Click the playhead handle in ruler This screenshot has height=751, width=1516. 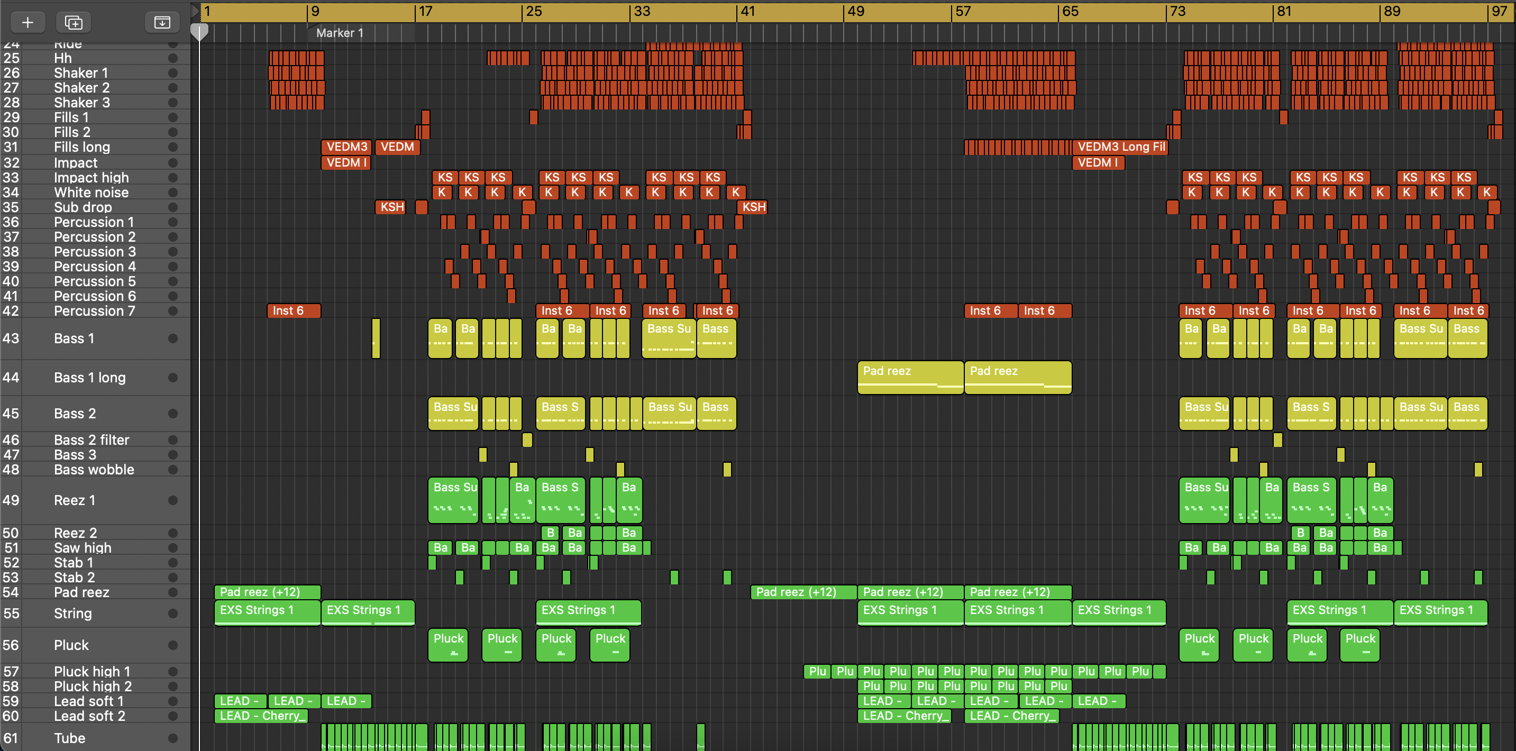tap(199, 32)
